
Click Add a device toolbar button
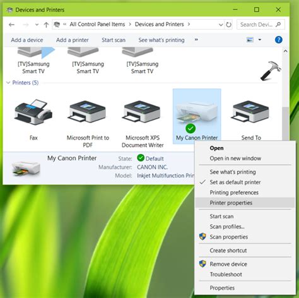[x=27, y=40]
